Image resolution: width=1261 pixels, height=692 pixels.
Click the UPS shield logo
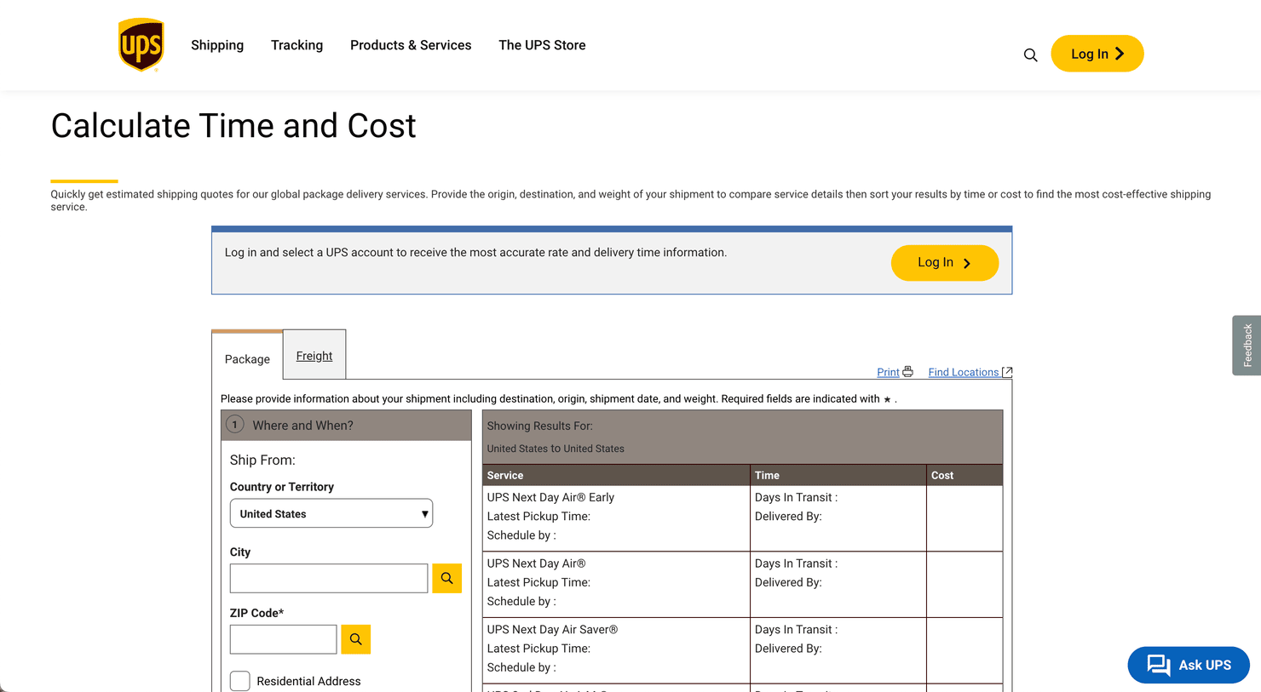click(x=141, y=45)
